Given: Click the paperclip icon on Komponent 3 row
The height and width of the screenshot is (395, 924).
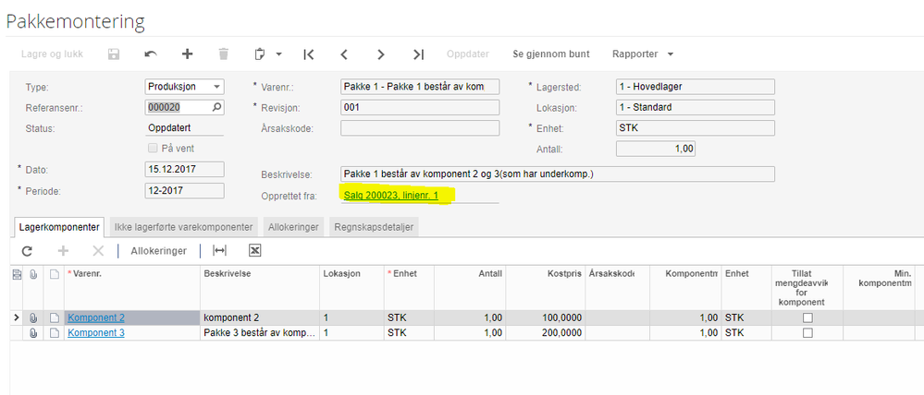Looking at the screenshot, I should pyautogui.click(x=33, y=333).
